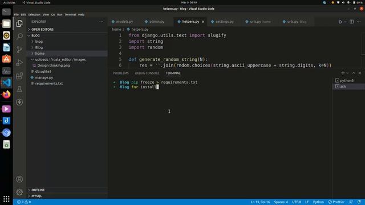Open editor More Actions ellipsis
This screenshot has height=205, width=365.
pos(359,22)
